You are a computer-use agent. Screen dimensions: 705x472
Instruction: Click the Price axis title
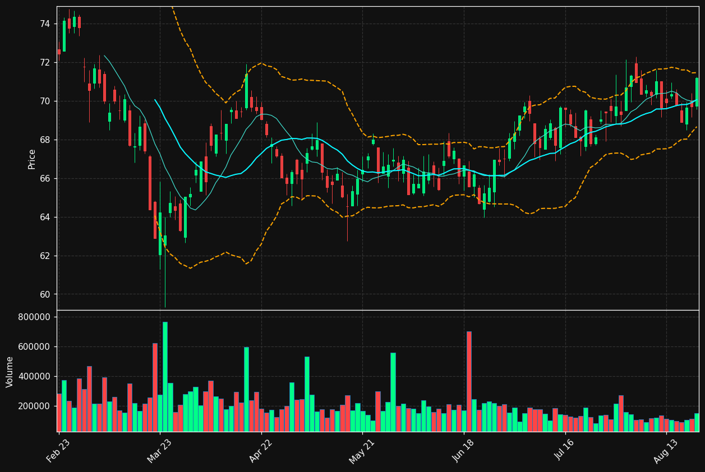tap(32, 159)
